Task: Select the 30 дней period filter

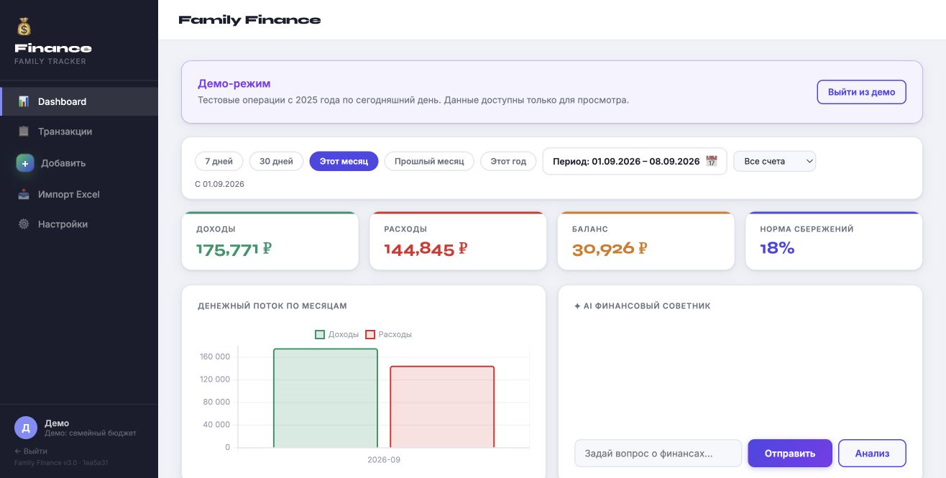Action: tap(276, 161)
